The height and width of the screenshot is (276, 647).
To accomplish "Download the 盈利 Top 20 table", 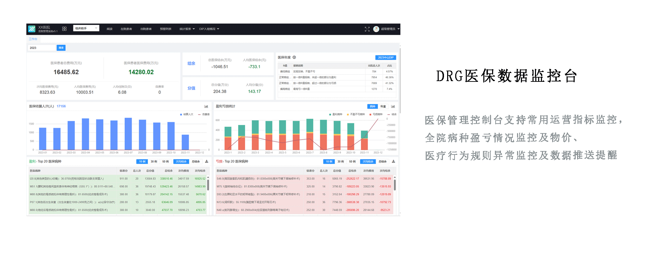I will coord(207,162).
